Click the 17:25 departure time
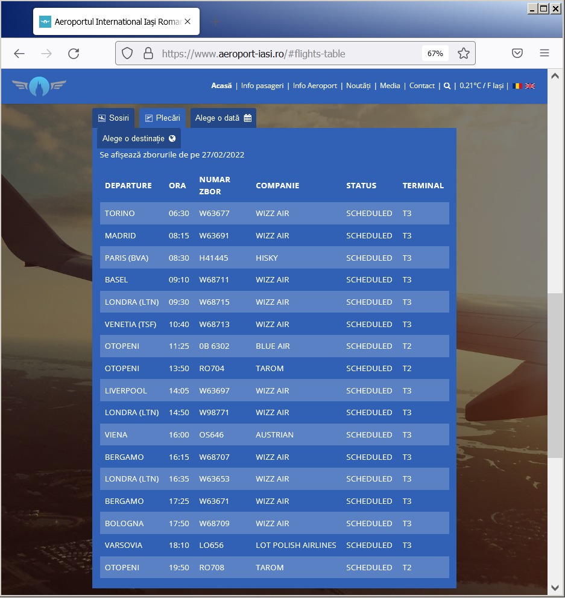 [x=178, y=501]
